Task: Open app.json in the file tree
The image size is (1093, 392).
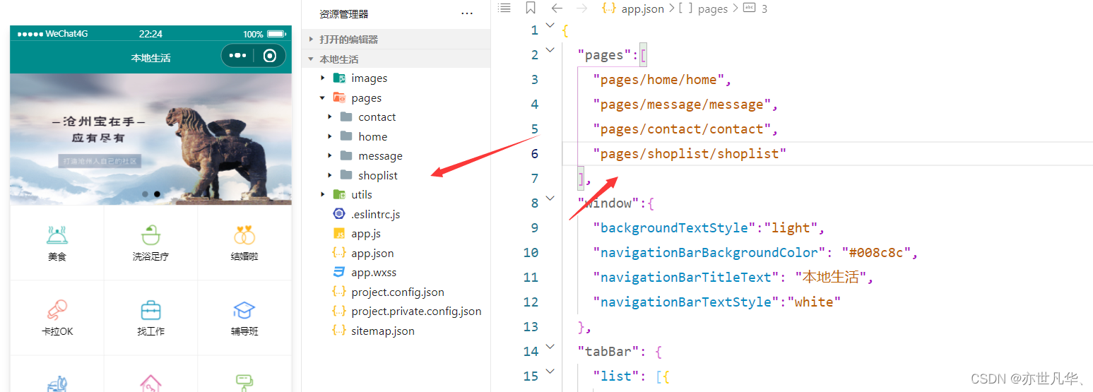Action: tap(372, 253)
